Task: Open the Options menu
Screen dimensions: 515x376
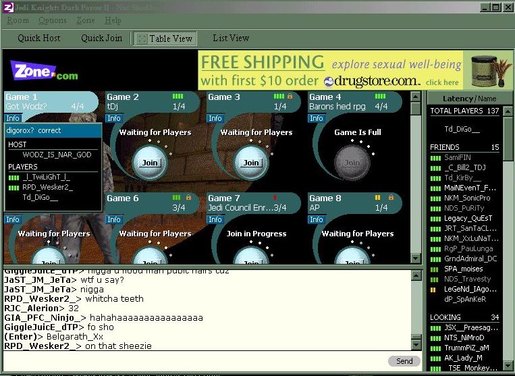Action: [52, 20]
